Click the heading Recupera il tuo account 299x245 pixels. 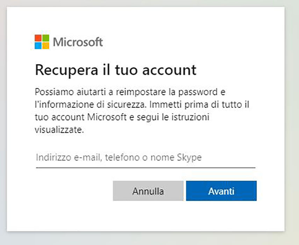click(x=115, y=70)
